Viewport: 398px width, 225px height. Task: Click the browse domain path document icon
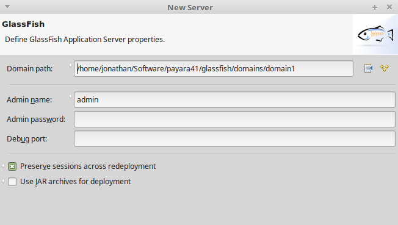point(368,68)
